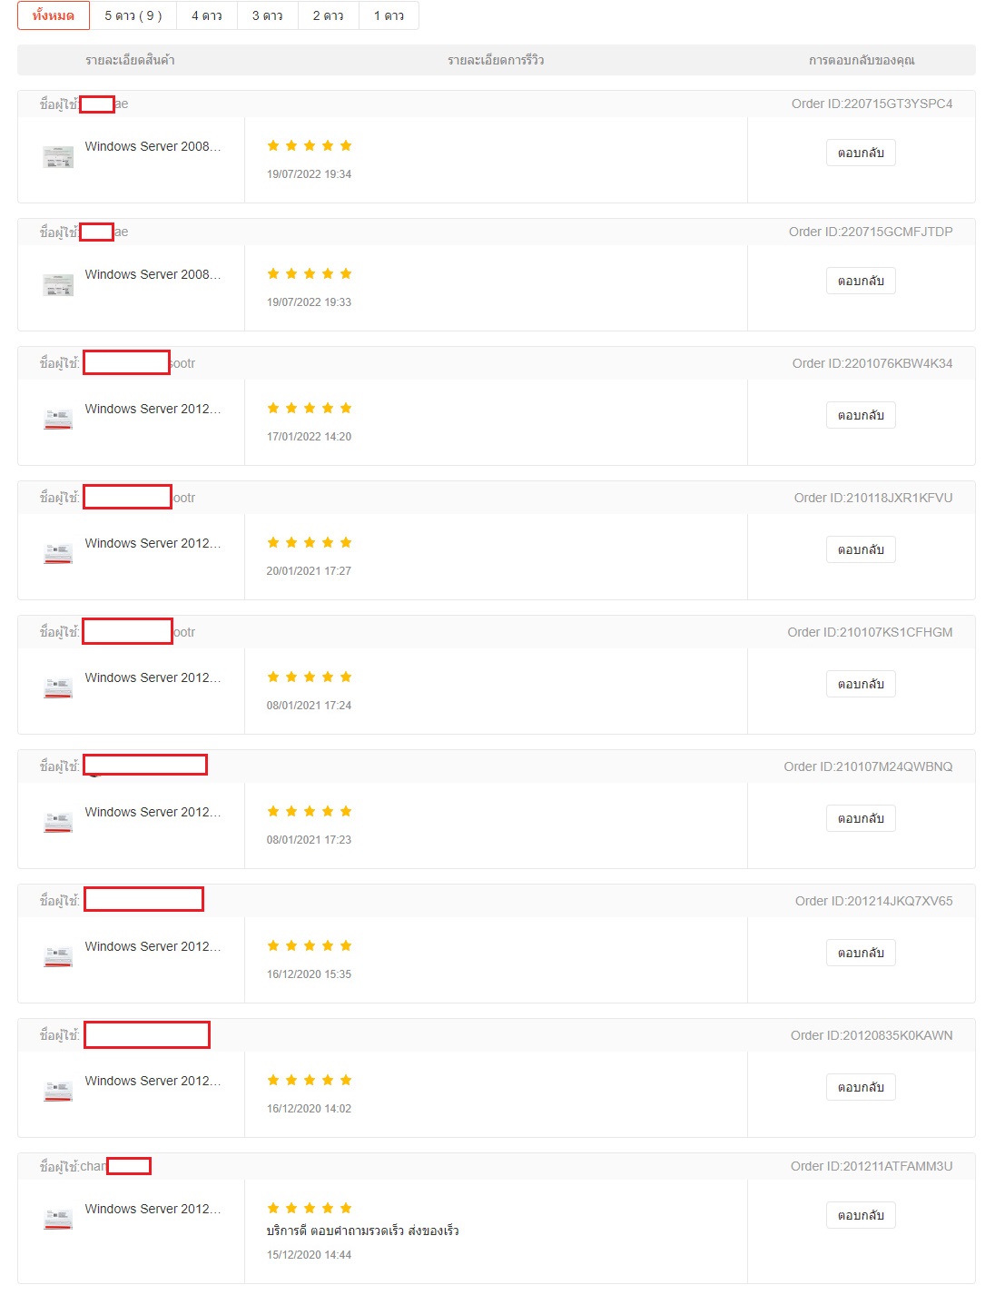Open Windows Server 2012 link for order 20120835K0KAWN
This screenshot has width=995, height=1295.
(153, 1081)
